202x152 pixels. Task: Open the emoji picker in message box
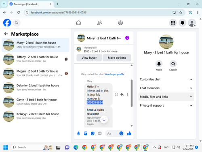[x=121, y=133]
